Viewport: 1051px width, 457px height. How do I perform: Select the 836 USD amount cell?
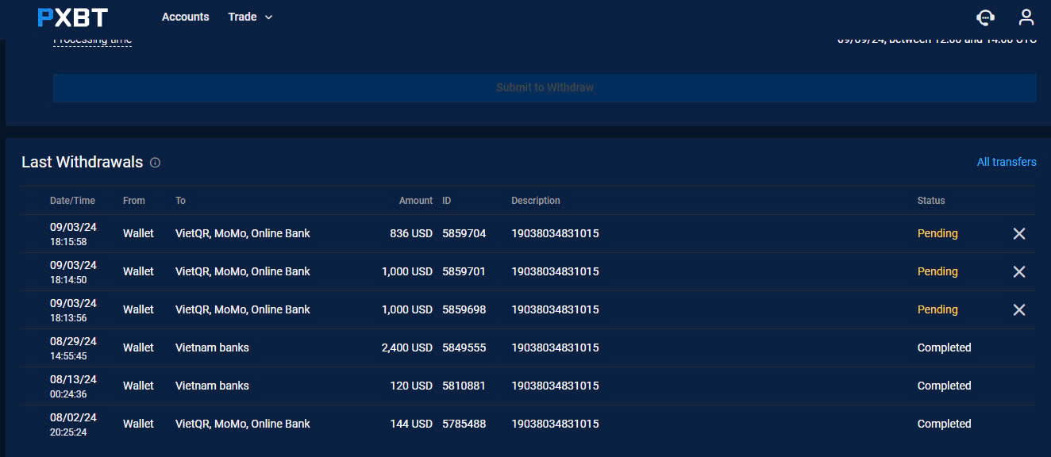click(x=411, y=233)
